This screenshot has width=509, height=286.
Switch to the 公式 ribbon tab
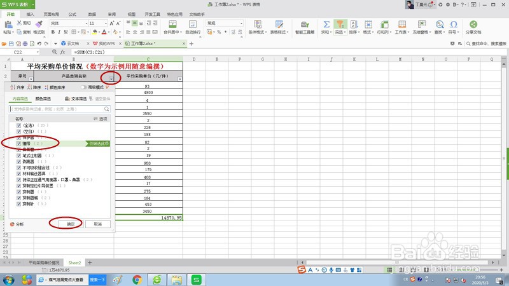click(73, 14)
